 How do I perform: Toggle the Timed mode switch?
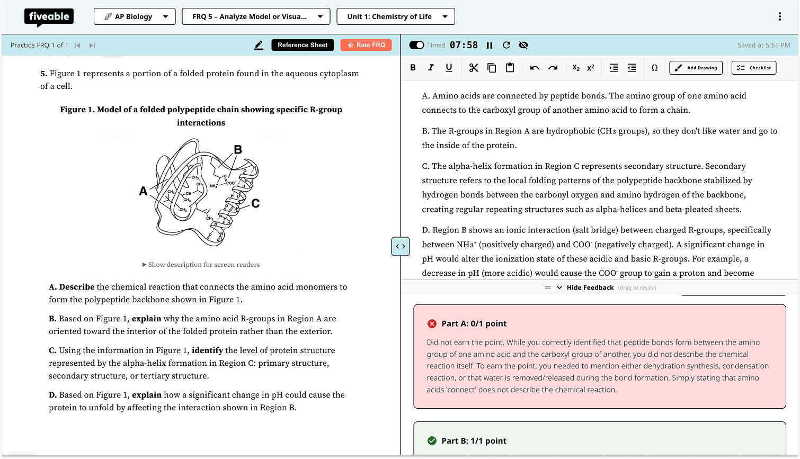point(416,45)
